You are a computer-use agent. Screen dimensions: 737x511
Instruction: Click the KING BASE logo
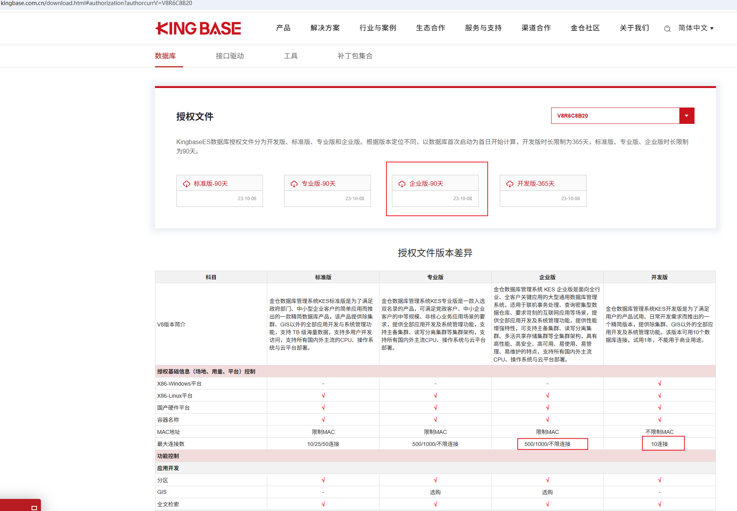198,28
